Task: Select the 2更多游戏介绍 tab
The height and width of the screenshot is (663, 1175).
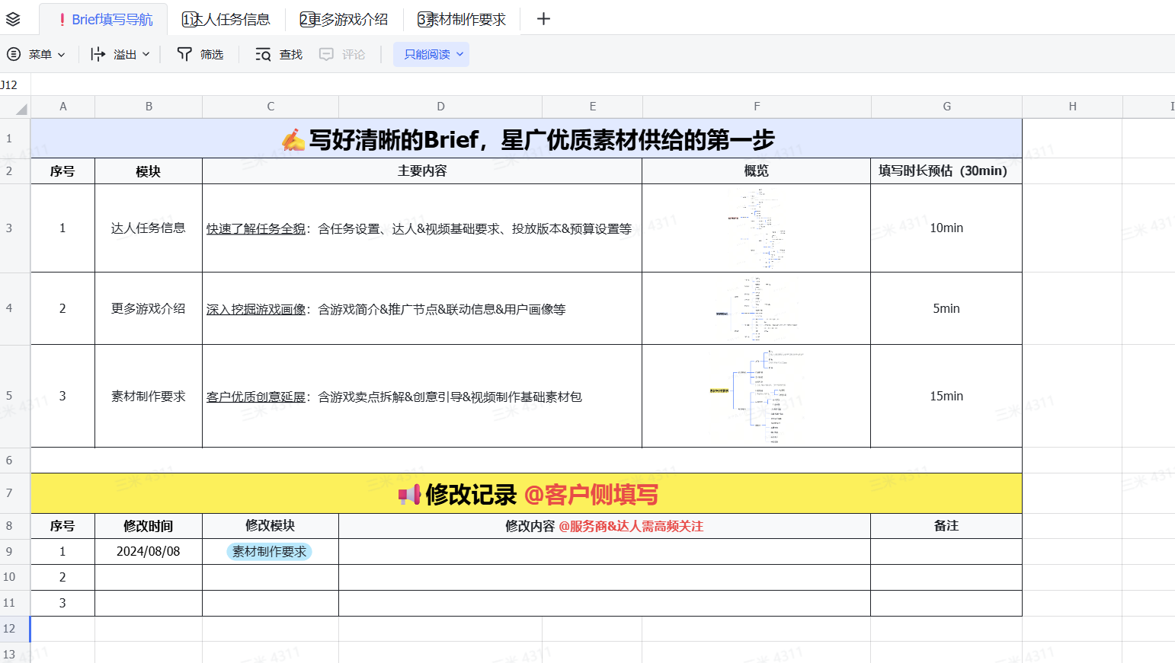Action: pos(343,19)
